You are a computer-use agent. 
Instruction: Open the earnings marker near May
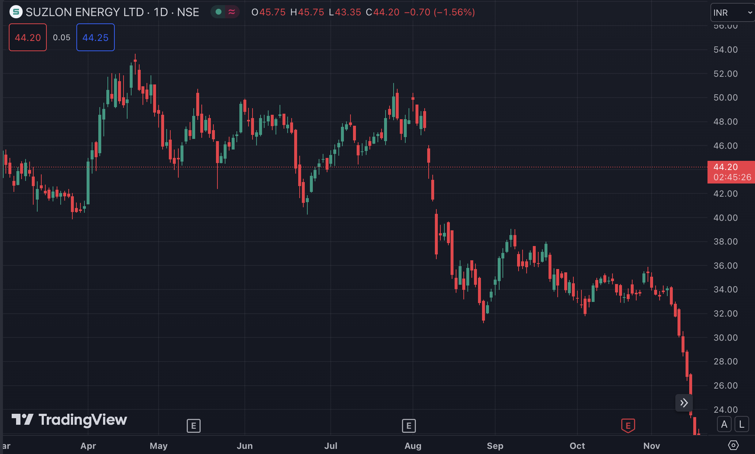pyautogui.click(x=193, y=426)
